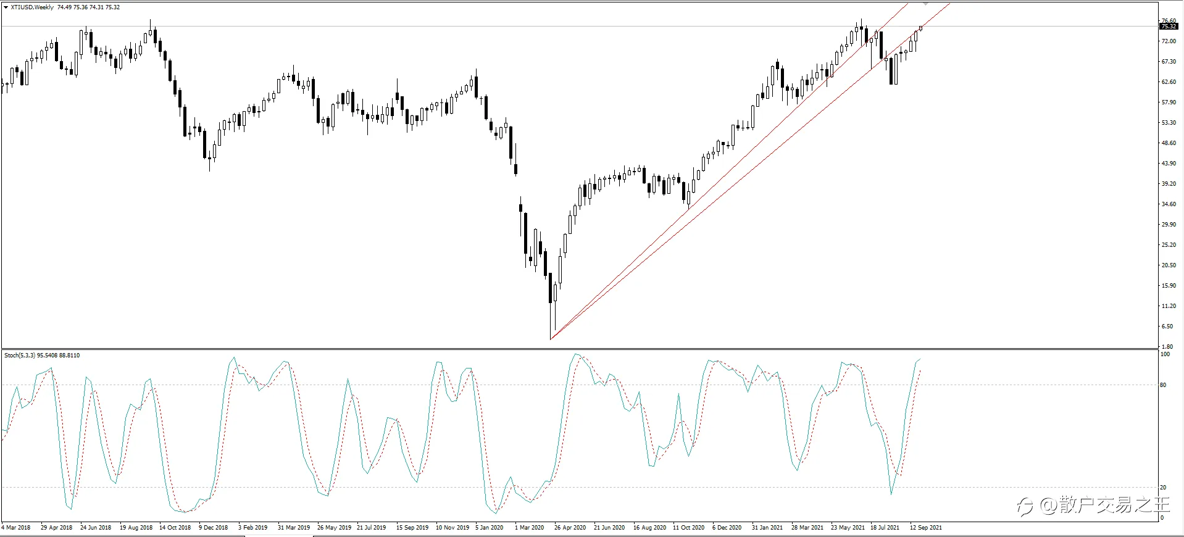Click the current price label 75.32
Image resolution: width=1184 pixels, height=537 pixels.
pyautogui.click(x=1169, y=27)
